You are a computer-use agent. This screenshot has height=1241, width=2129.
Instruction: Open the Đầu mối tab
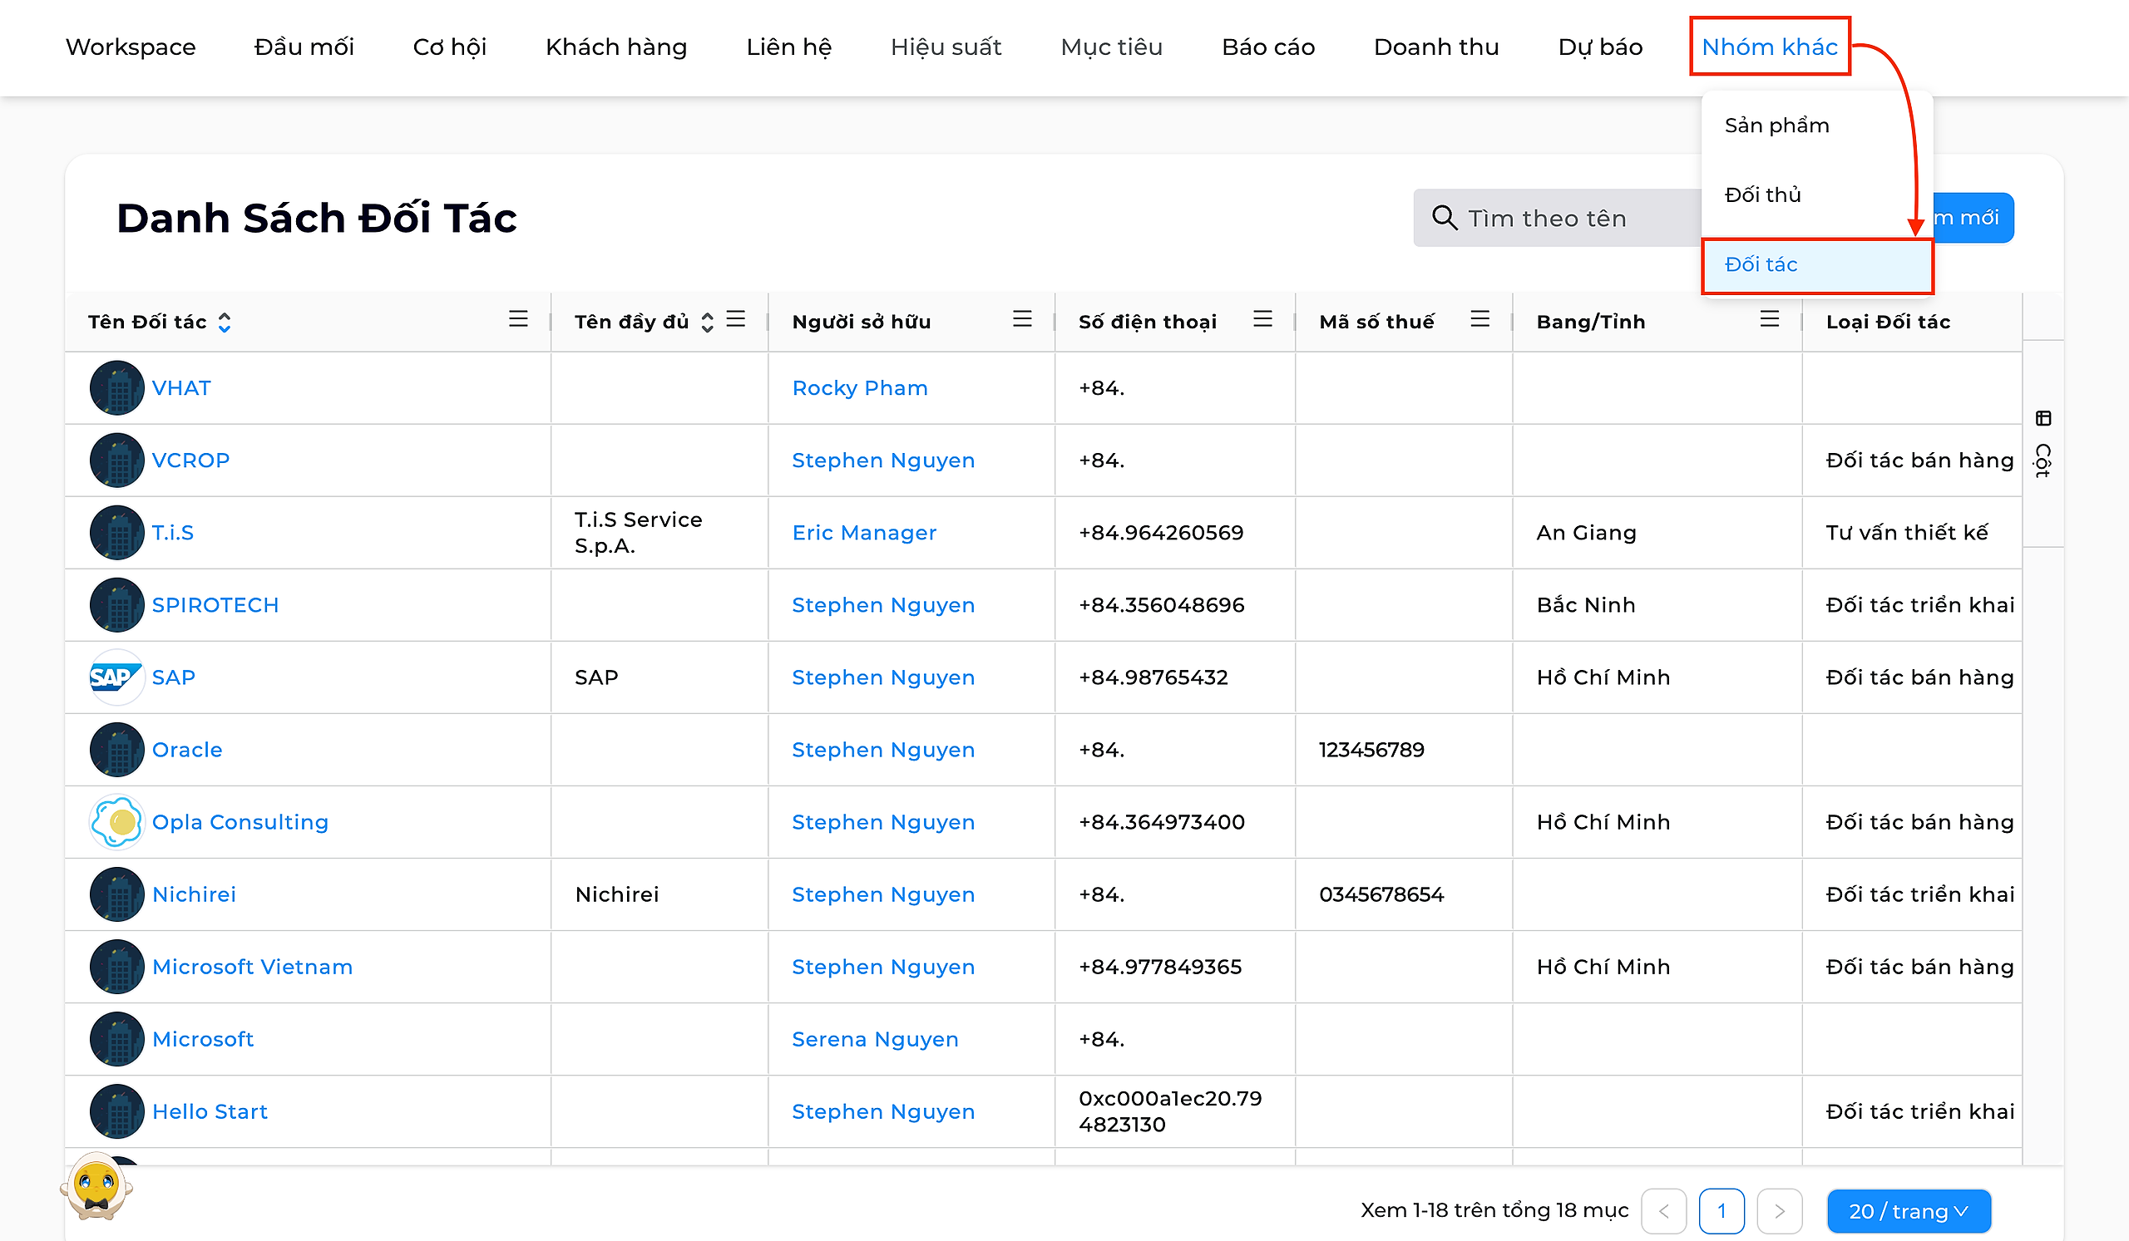click(304, 47)
